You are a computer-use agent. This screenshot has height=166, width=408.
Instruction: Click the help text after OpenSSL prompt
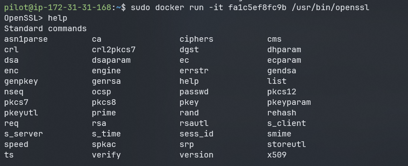pyautogui.click(x=58, y=18)
